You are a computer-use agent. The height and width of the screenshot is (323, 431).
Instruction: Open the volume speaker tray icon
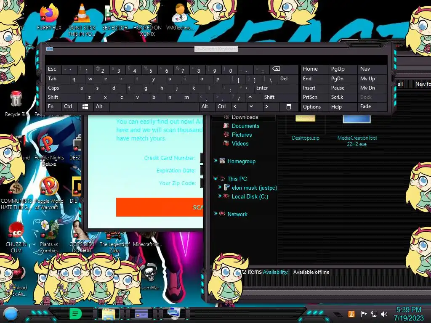(x=384, y=314)
